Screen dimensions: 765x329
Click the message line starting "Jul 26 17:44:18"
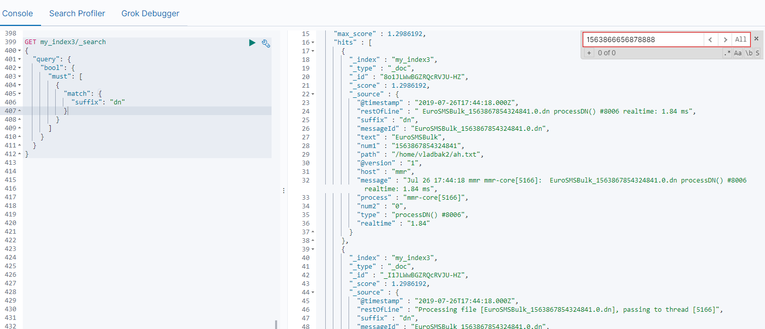tap(552, 185)
